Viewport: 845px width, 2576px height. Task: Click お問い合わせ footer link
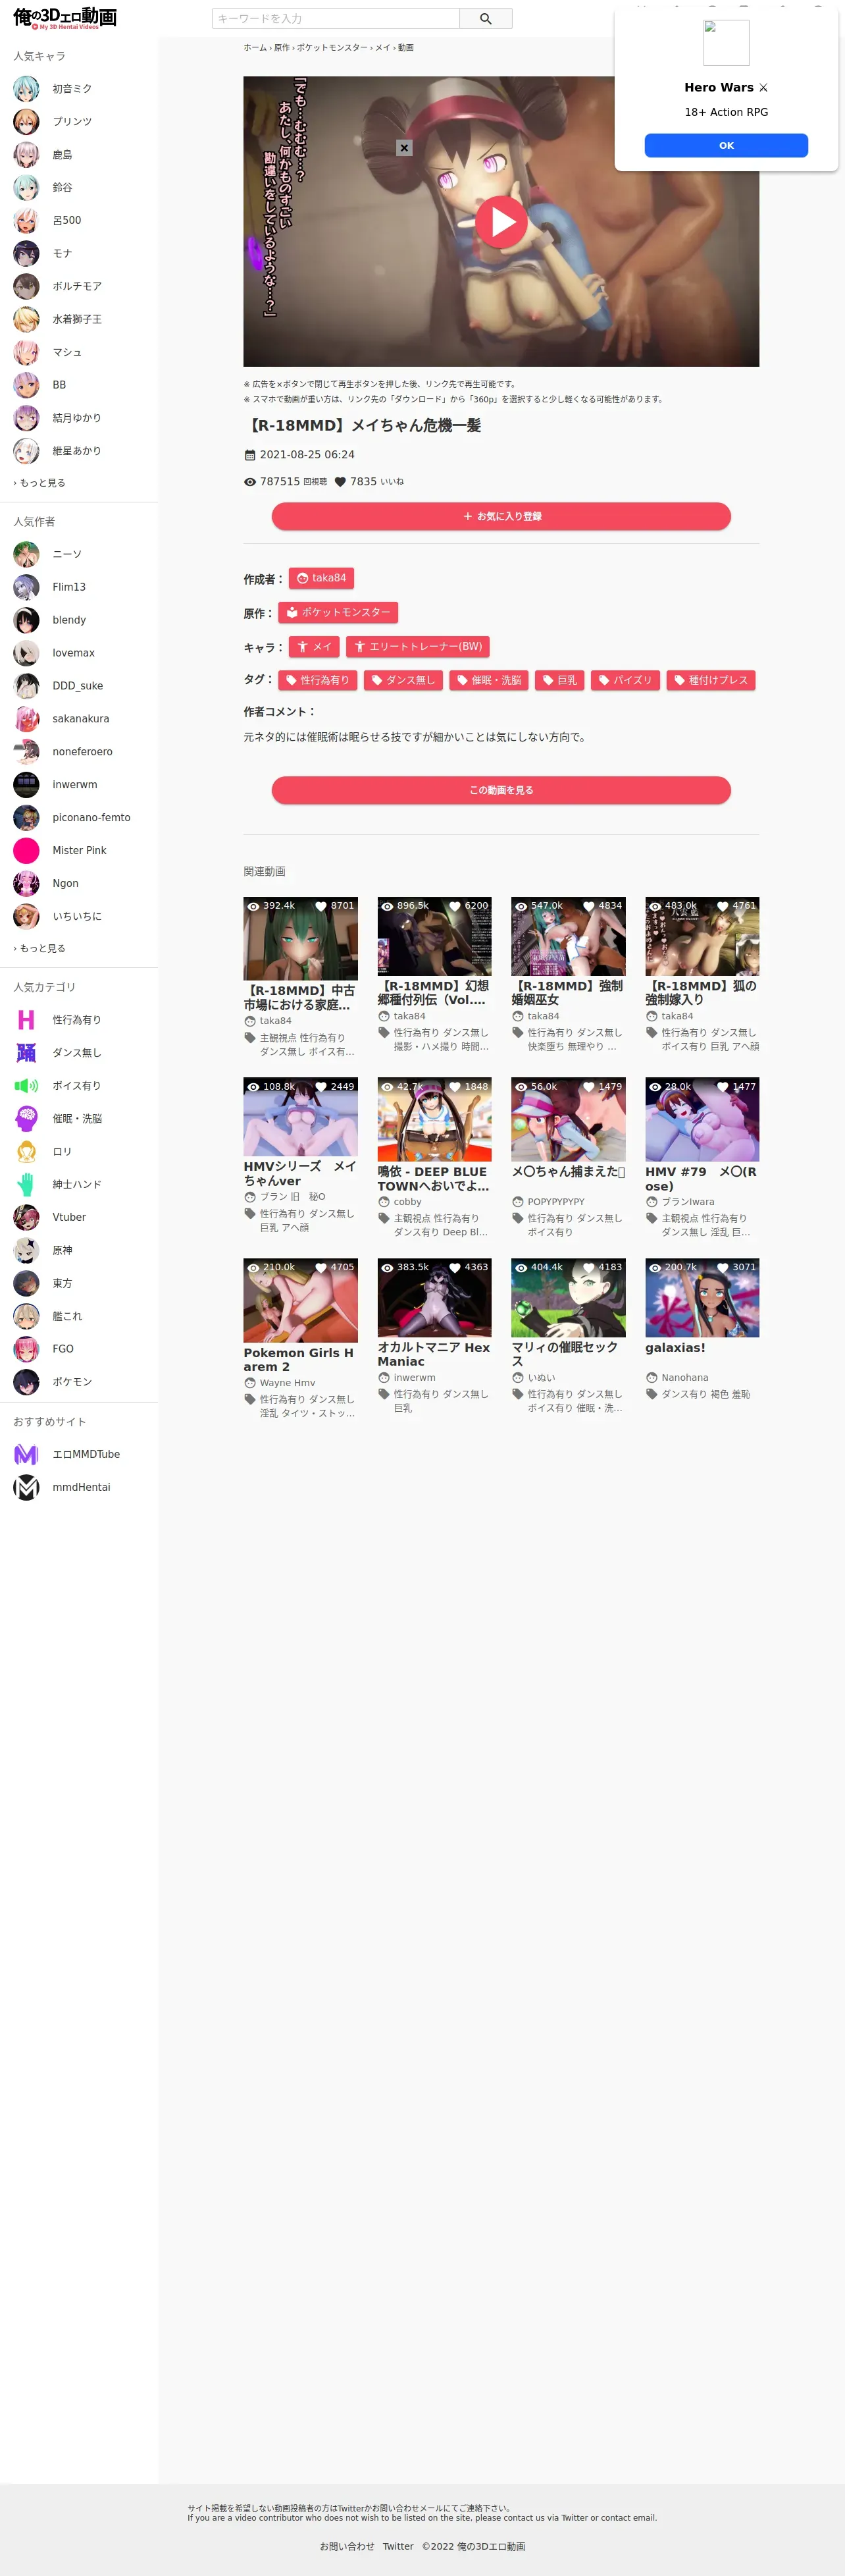(347, 2546)
